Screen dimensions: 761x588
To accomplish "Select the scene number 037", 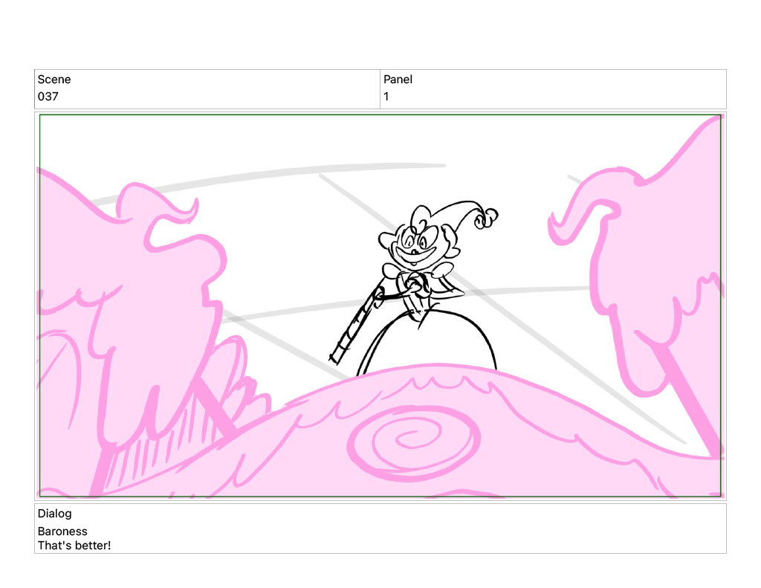I will click(48, 97).
